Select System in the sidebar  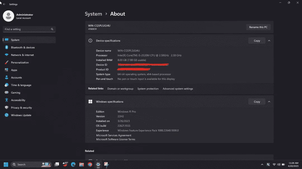[29, 40]
